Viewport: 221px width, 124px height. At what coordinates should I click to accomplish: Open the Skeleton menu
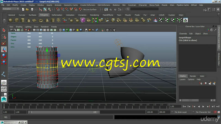(x=116, y=5)
